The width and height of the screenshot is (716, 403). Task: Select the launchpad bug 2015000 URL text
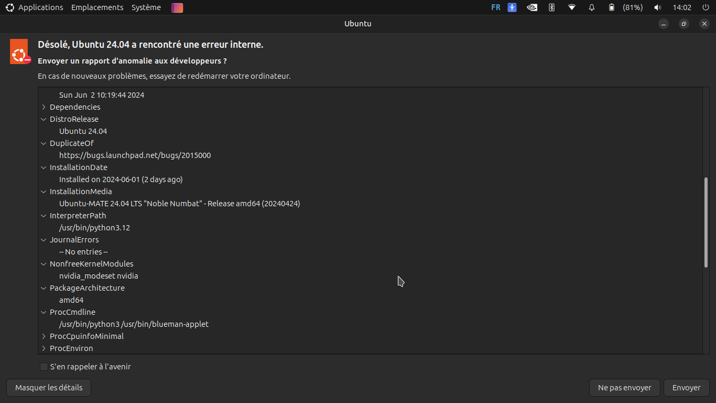tap(135, 155)
